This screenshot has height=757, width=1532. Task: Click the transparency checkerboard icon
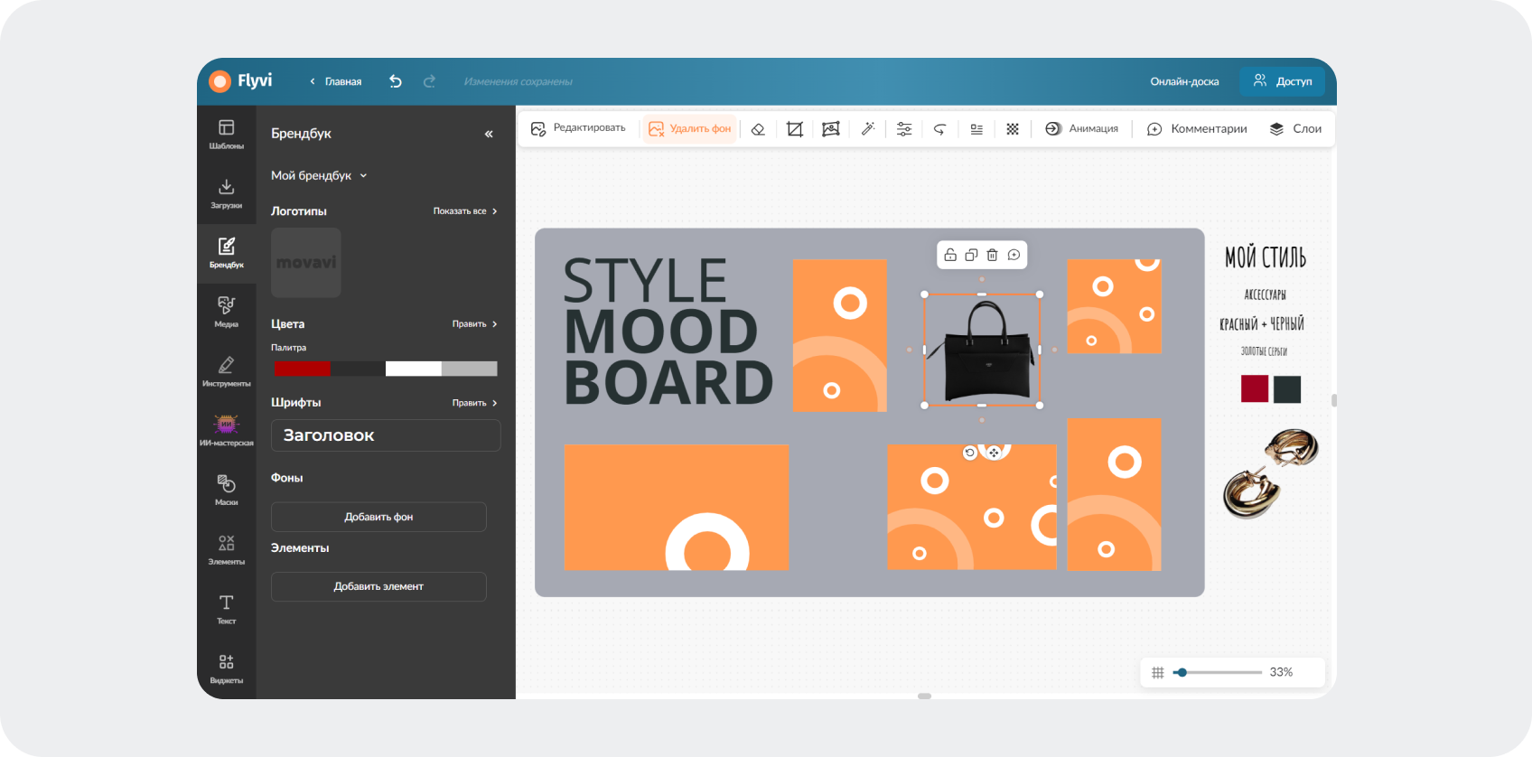pos(1013,129)
